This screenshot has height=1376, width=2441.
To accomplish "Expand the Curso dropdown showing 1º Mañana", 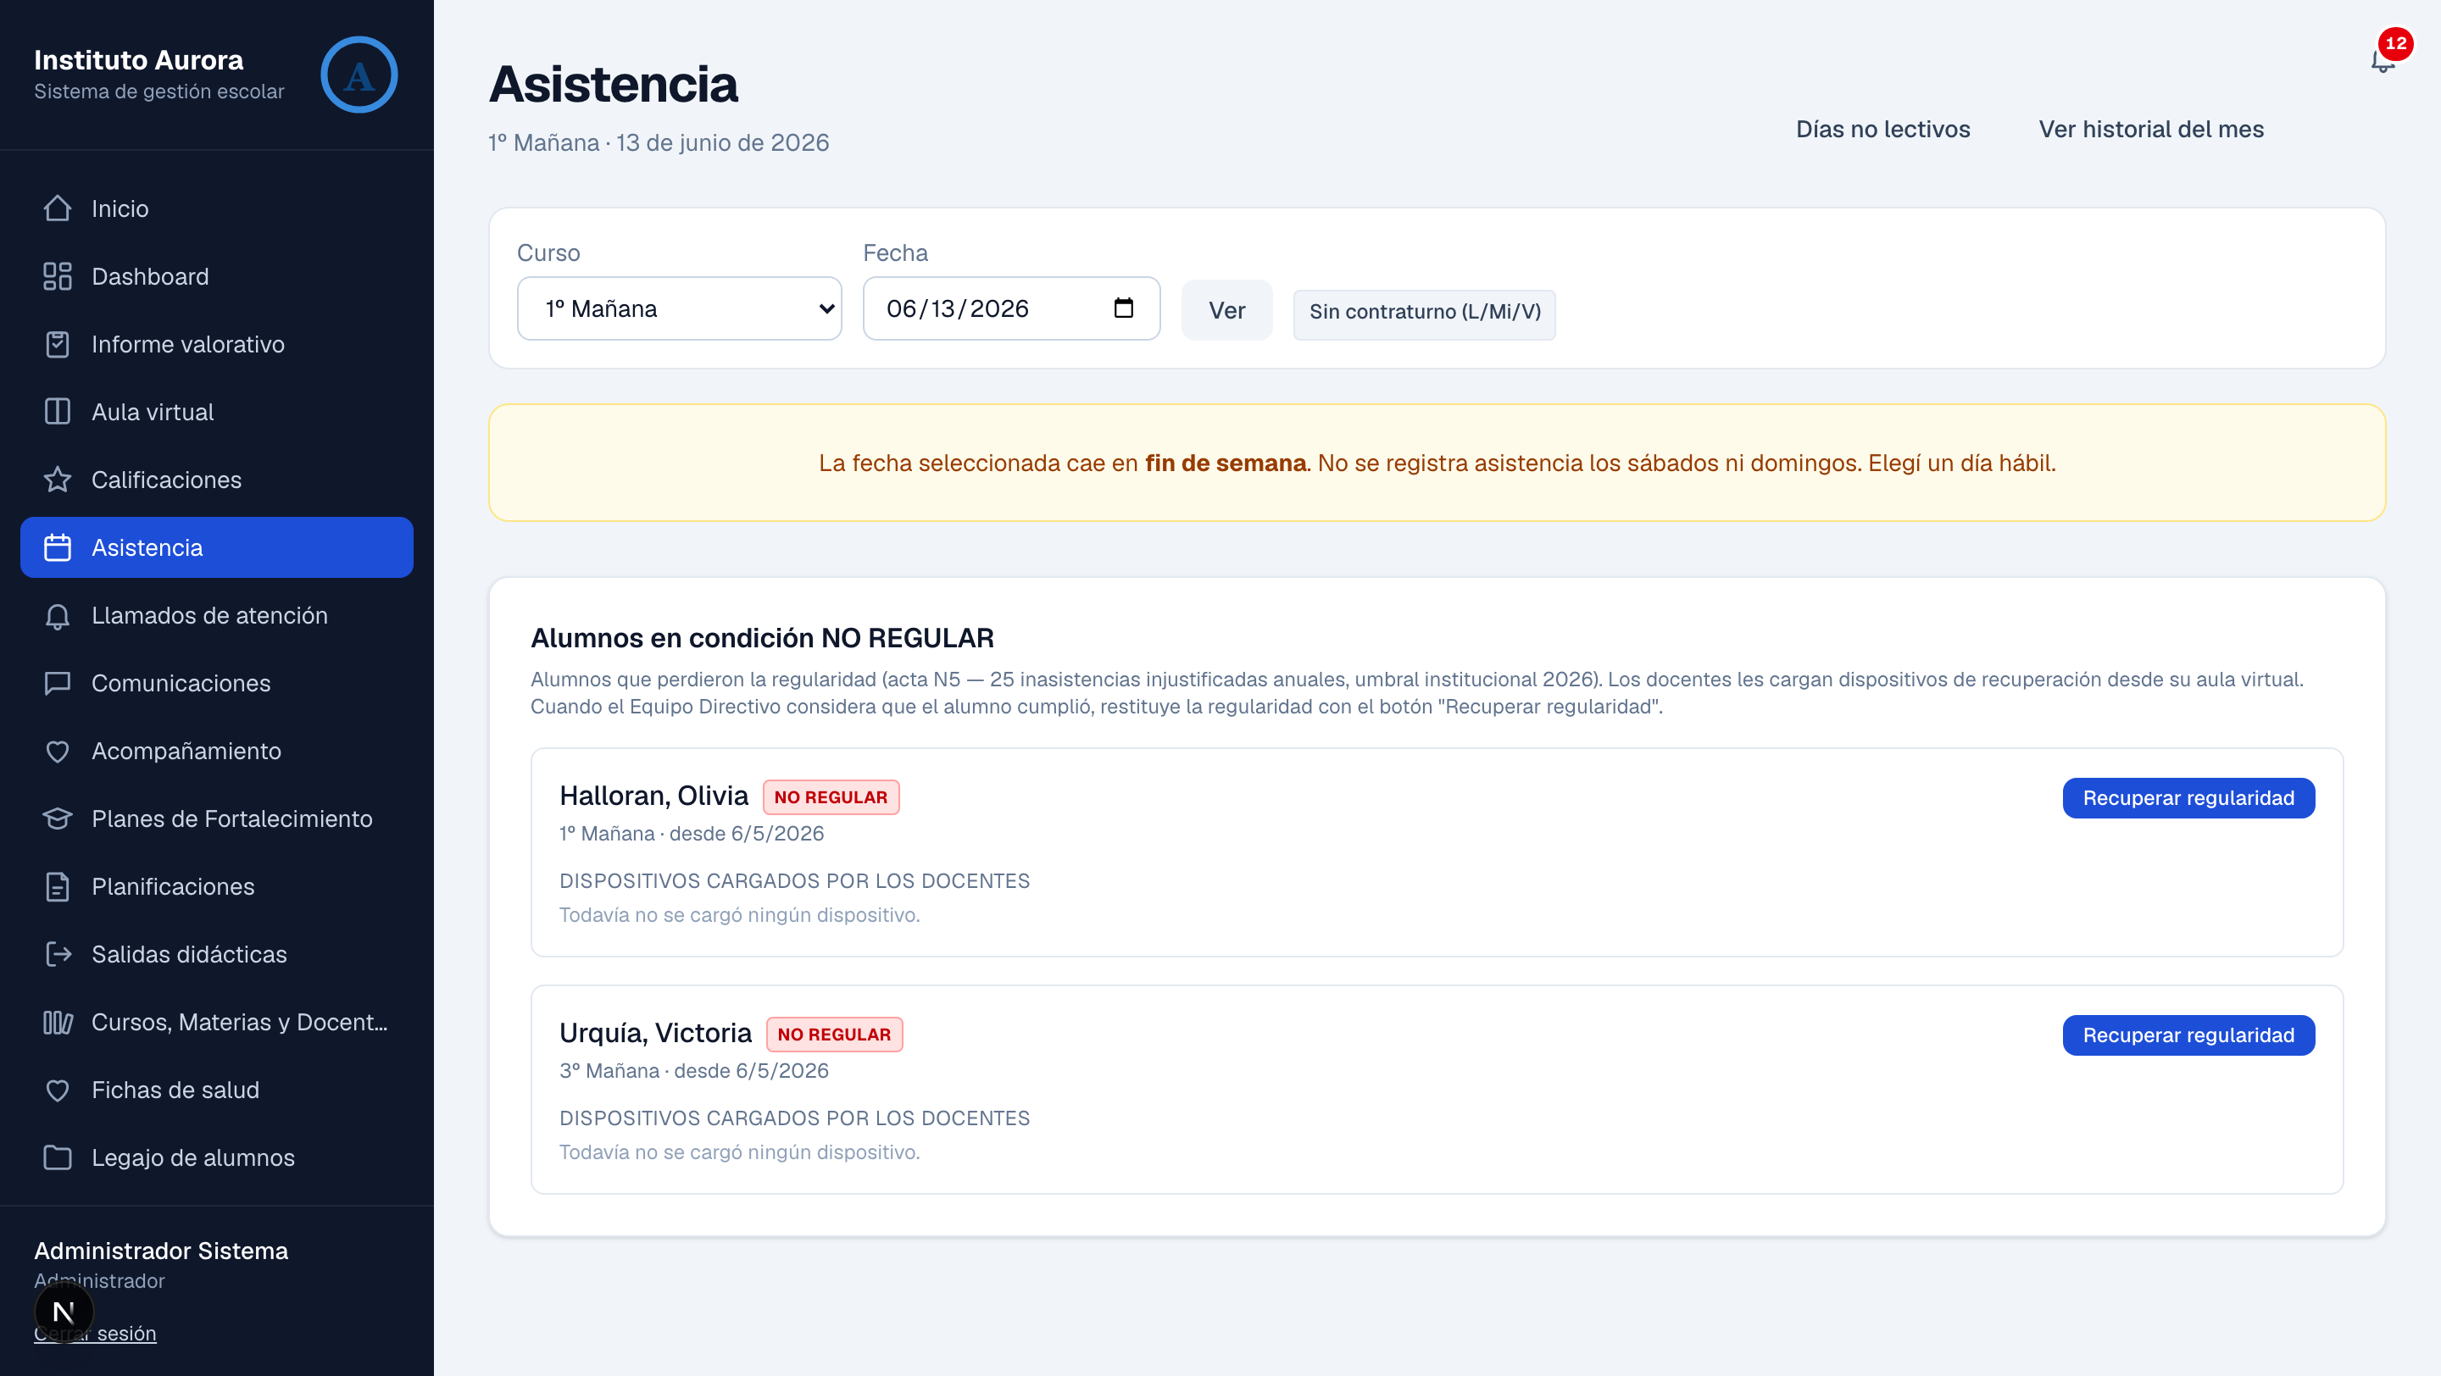I will click(680, 308).
